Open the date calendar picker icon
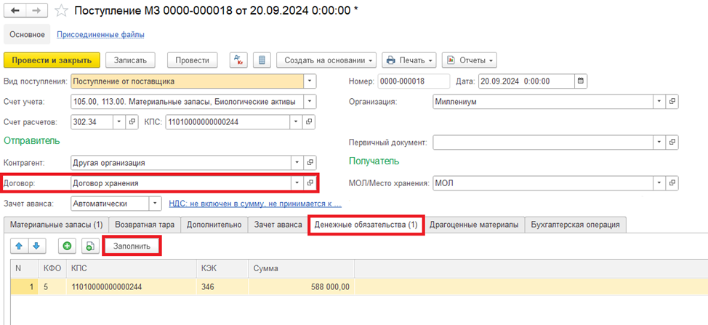 (x=581, y=81)
